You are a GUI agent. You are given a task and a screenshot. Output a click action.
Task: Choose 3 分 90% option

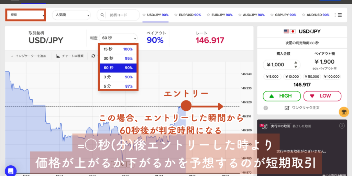tap(118, 77)
